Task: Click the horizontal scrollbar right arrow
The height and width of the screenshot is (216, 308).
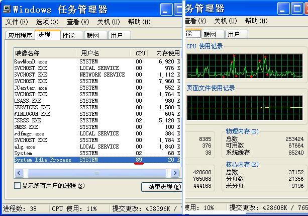Action: [175, 173]
